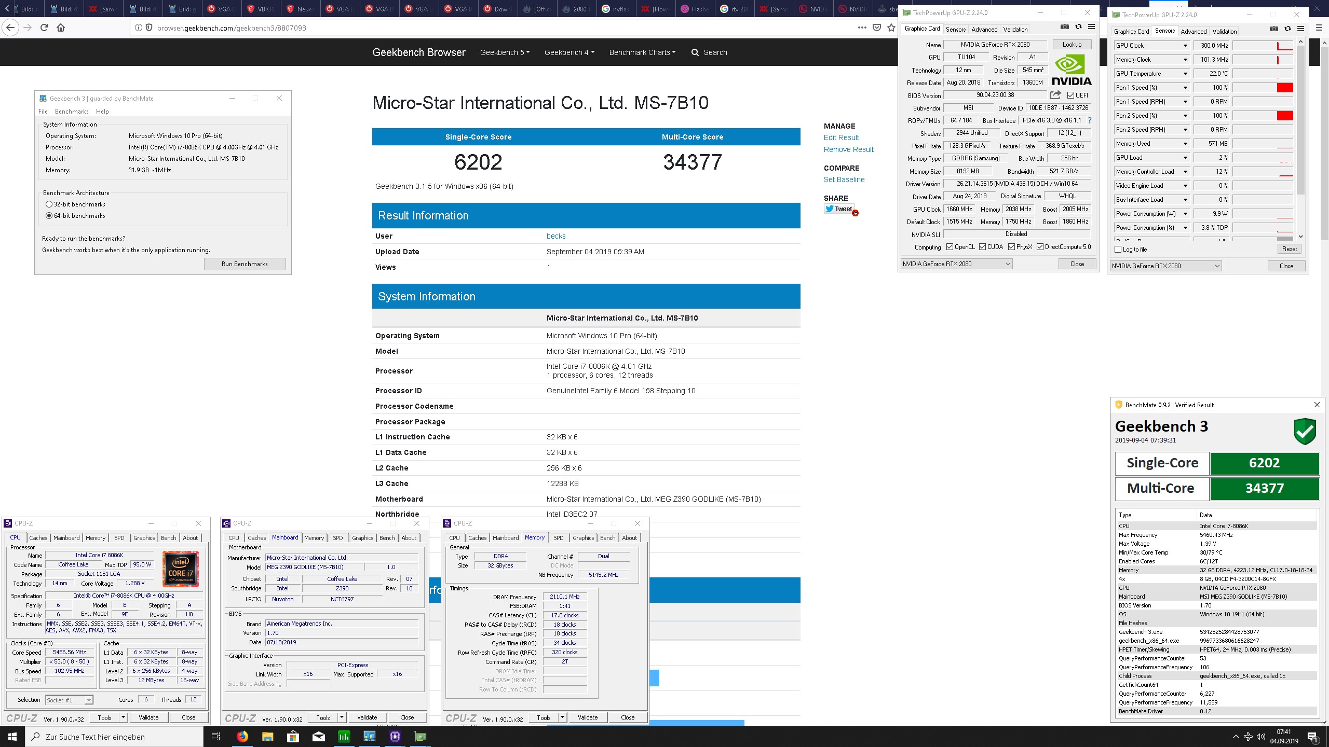Viewport: 1329px width, 747px height.
Task: Click Validate in CPU-Z Mainboard window
Action: [367, 717]
